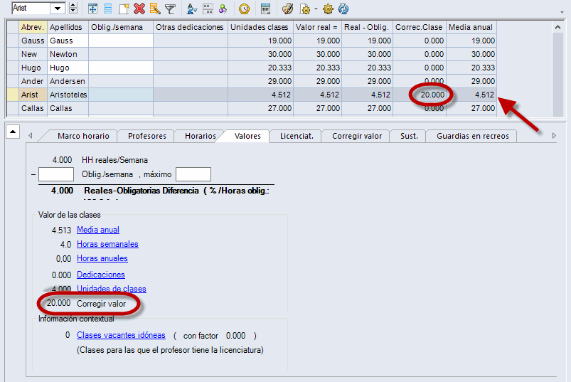
Task: Select the Aristoteles row surname cell
Action: coord(68,95)
